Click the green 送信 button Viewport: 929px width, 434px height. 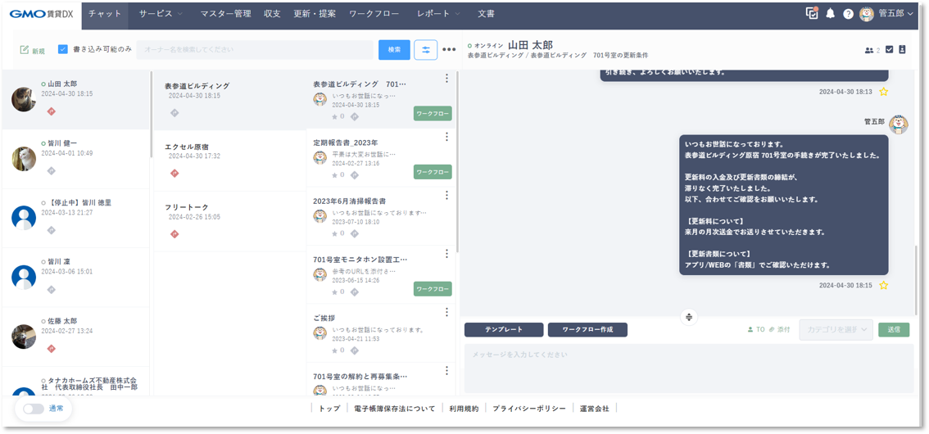(x=894, y=330)
